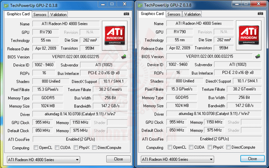Switch to Validation tab in left window
The image size is (269, 168).
pyautogui.click(x=58, y=15)
